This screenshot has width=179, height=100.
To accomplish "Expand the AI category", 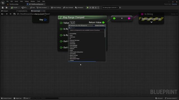I will pos(69,39).
